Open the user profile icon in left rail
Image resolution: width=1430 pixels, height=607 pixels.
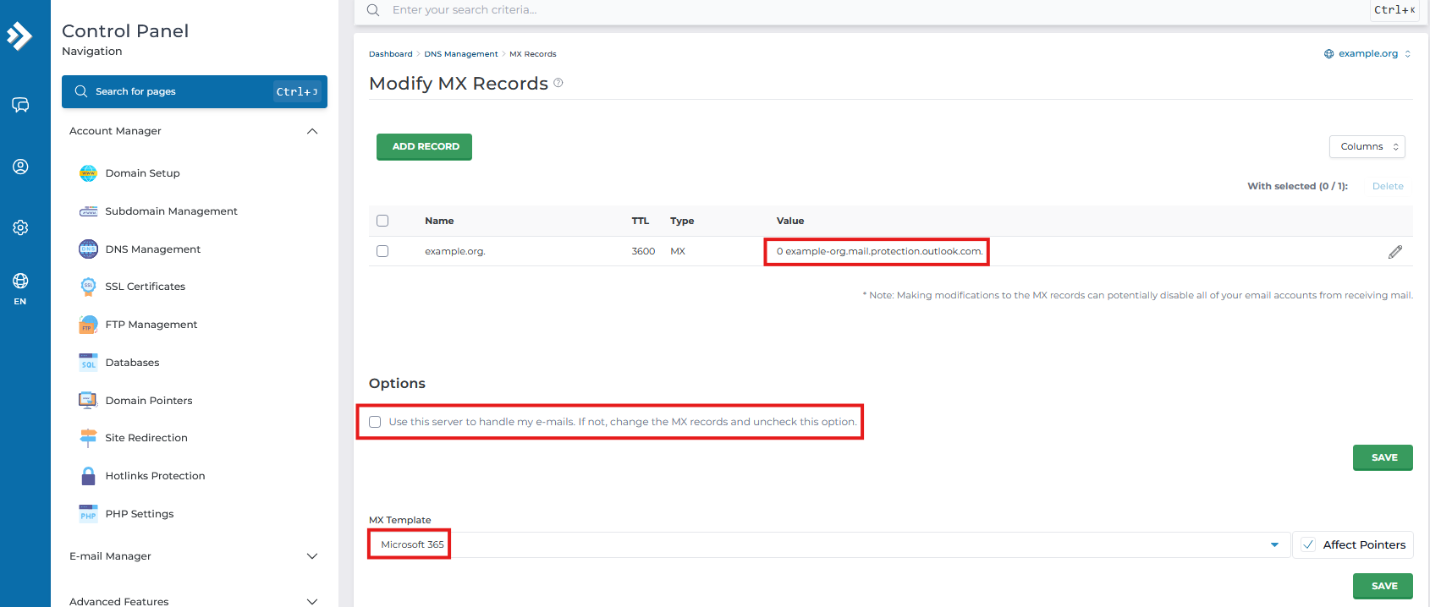click(x=20, y=167)
